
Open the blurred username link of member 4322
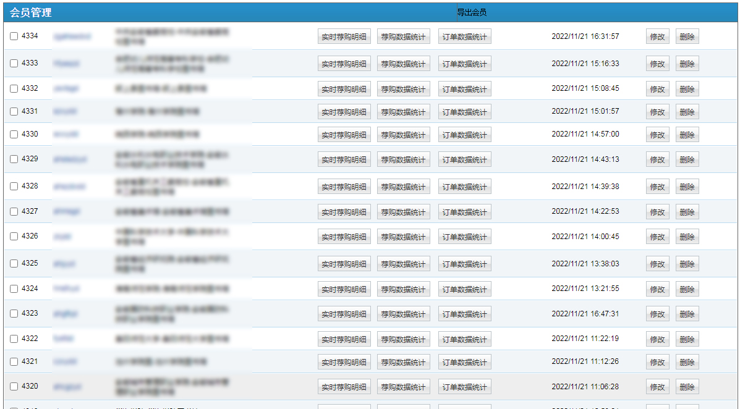click(x=63, y=339)
